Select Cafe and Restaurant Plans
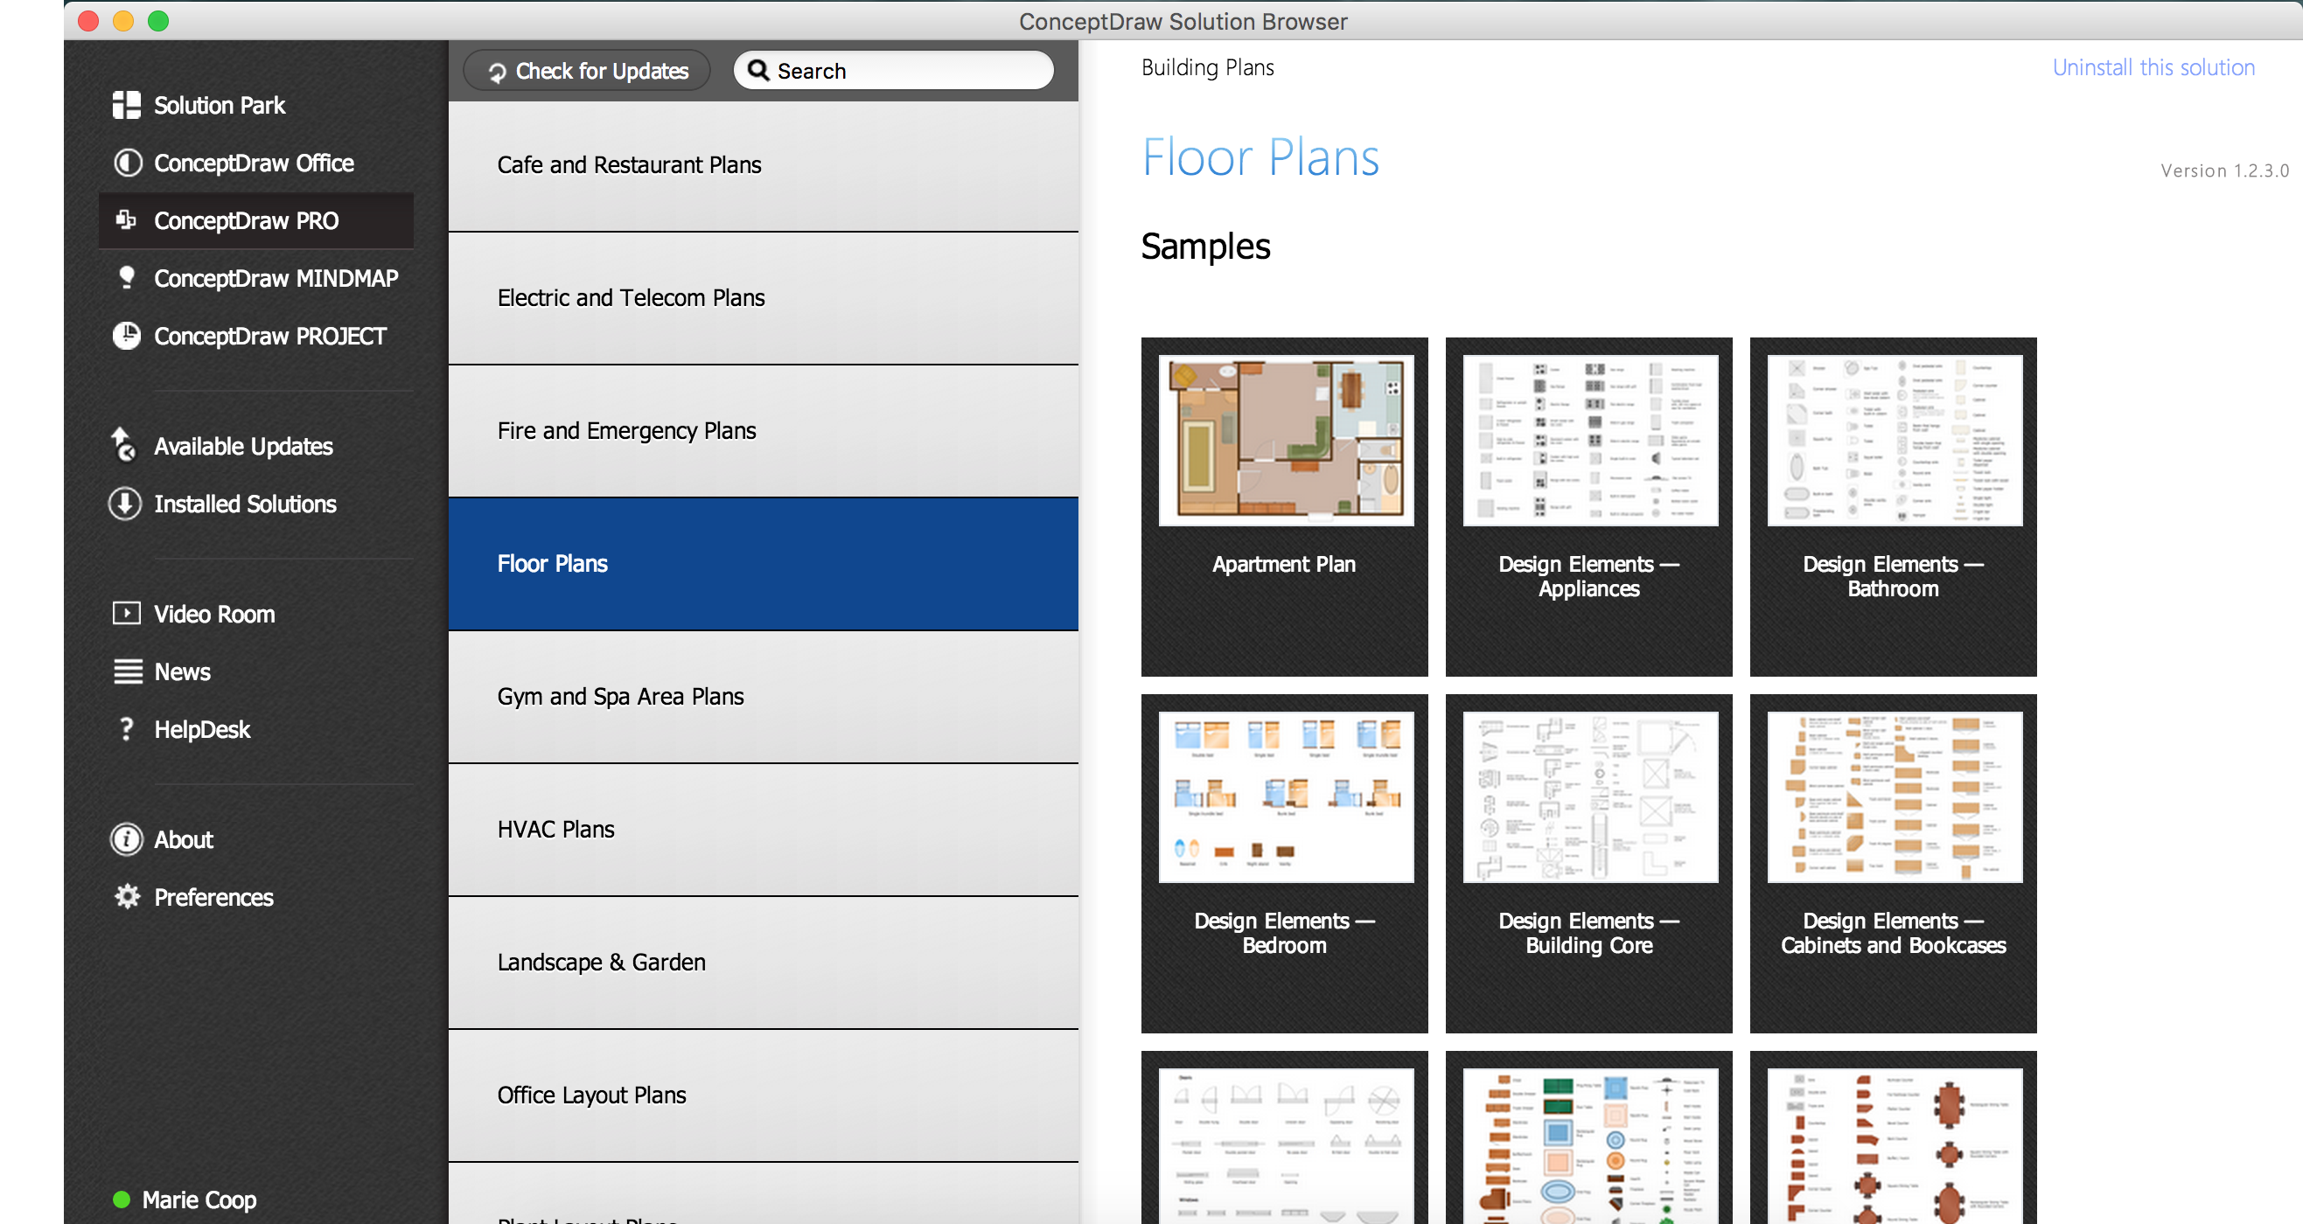The width and height of the screenshot is (2303, 1224). click(764, 165)
